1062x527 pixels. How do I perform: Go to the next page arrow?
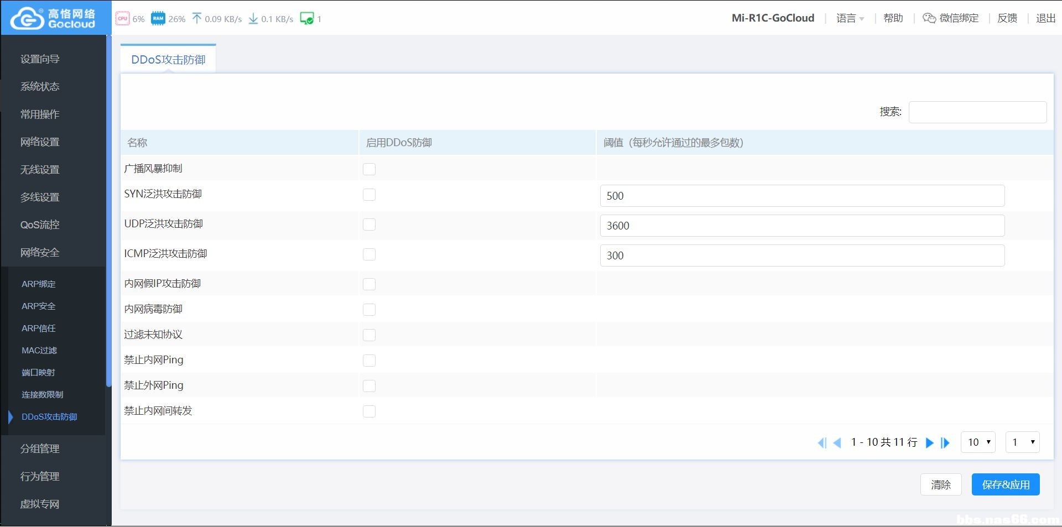point(930,442)
